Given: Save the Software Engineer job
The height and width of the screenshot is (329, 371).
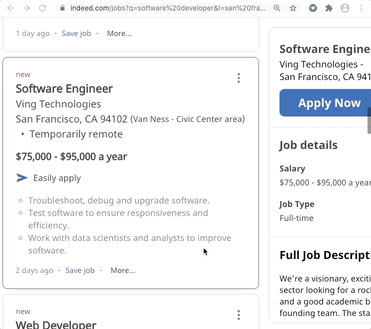Looking at the screenshot, I should pyautogui.click(x=80, y=270).
